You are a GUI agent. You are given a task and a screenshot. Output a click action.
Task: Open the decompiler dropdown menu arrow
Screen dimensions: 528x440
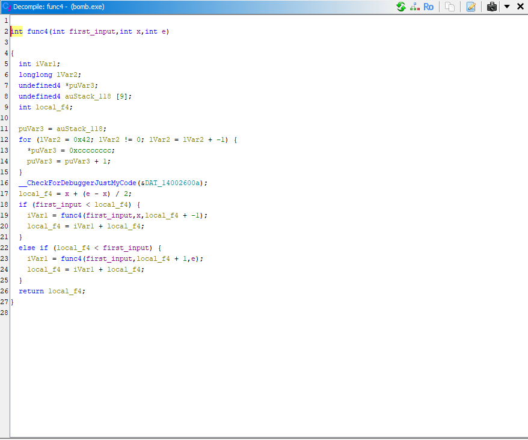[x=507, y=7]
